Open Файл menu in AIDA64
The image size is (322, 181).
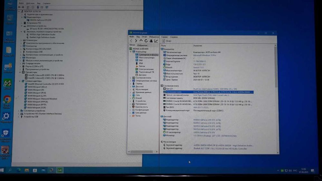pyautogui.click(x=132, y=37)
